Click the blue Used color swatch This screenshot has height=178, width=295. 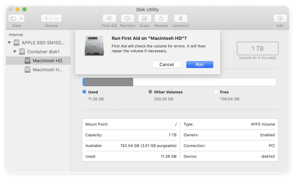point(84,92)
